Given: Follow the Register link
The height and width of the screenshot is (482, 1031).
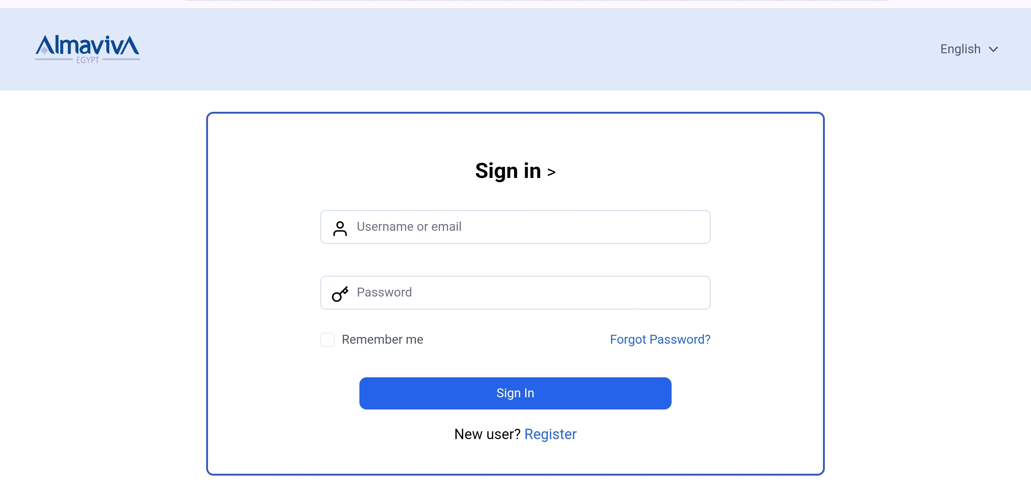Looking at the screenshot, I should [x=550, y=434].
